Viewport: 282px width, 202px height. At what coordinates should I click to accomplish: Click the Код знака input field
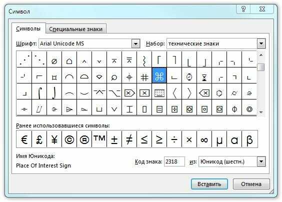coord(174,161)
